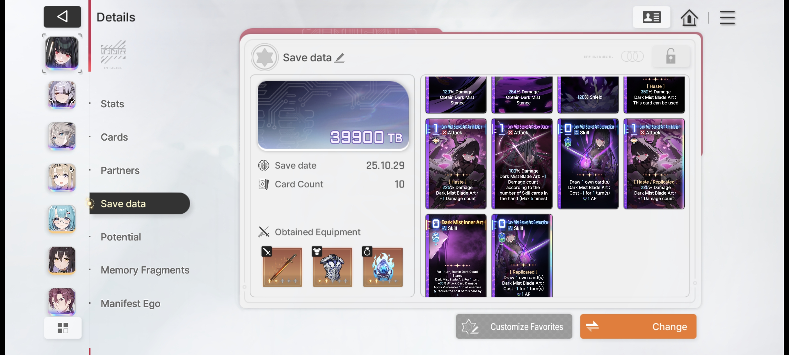Toggle the star favorite badge

264,57
